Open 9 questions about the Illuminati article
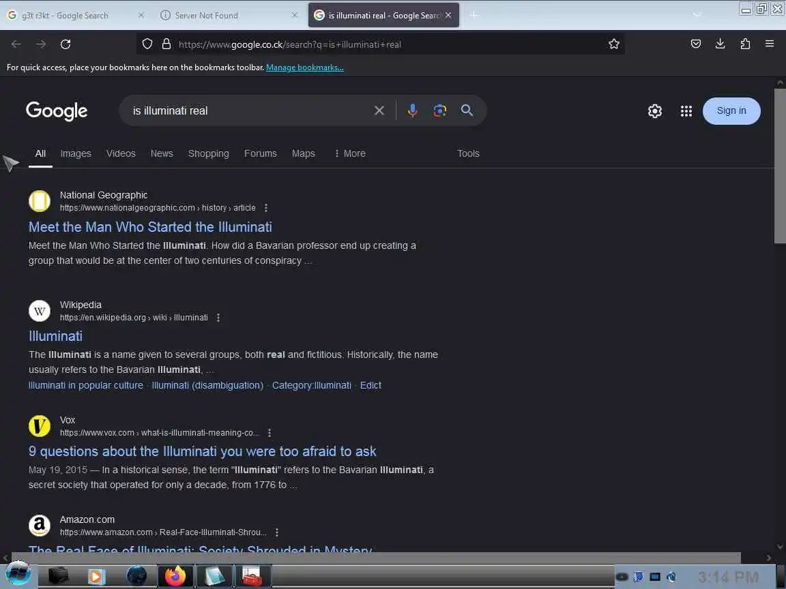786x589 pixels. click(202, 452)
